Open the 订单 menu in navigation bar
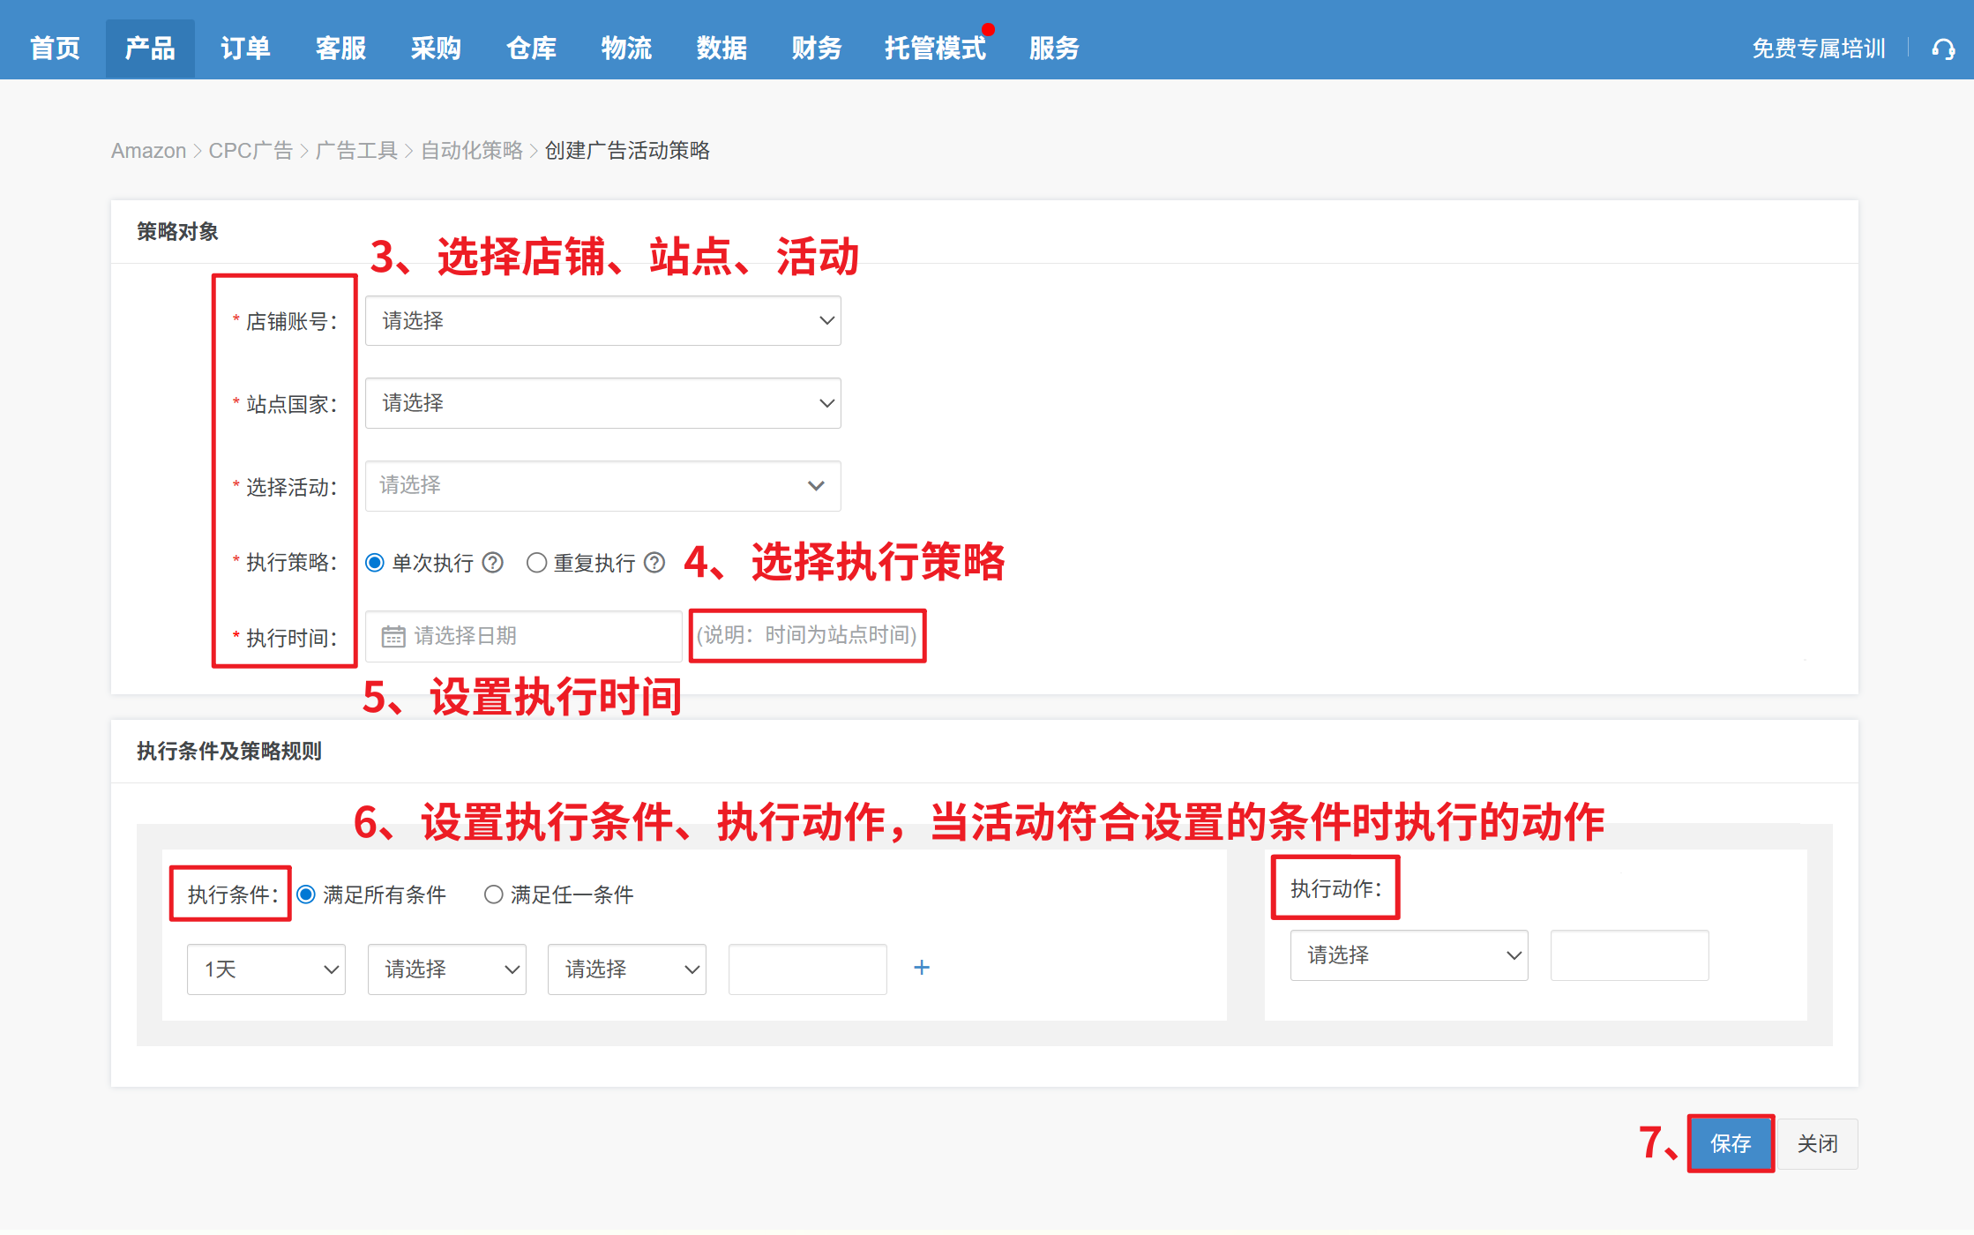 coord(245,49)
